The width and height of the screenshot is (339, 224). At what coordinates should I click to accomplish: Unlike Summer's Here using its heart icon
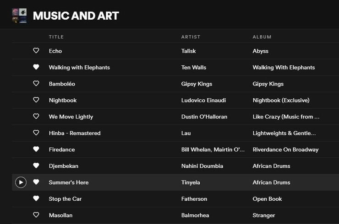point(36,182)
